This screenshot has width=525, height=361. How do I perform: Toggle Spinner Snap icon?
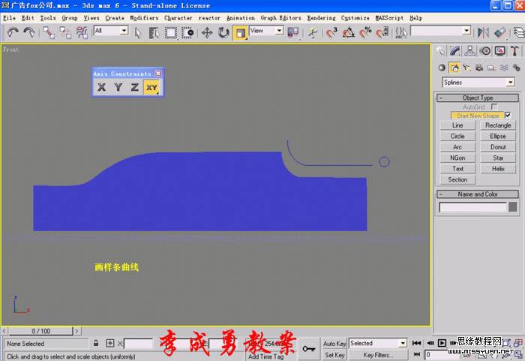pos(382,33)
